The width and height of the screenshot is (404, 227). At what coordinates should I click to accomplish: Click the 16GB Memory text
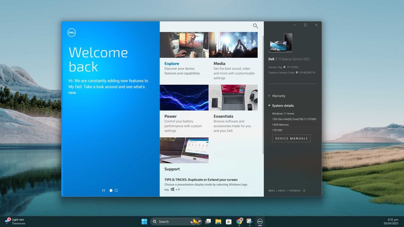pos(280,125)
